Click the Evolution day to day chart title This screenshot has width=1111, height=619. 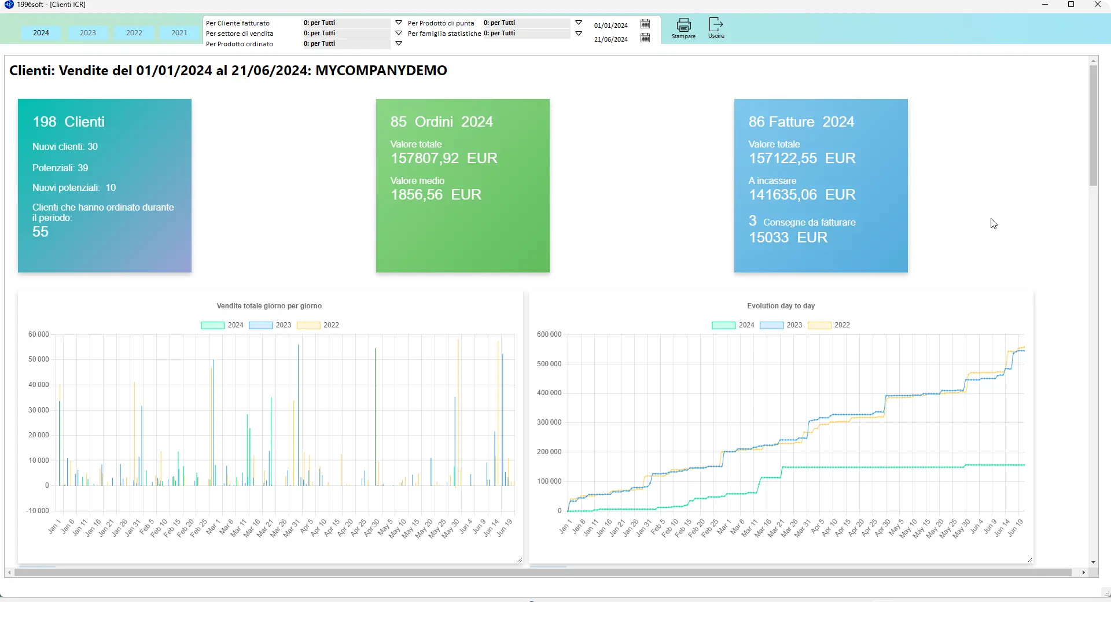(x=781, y=306)
